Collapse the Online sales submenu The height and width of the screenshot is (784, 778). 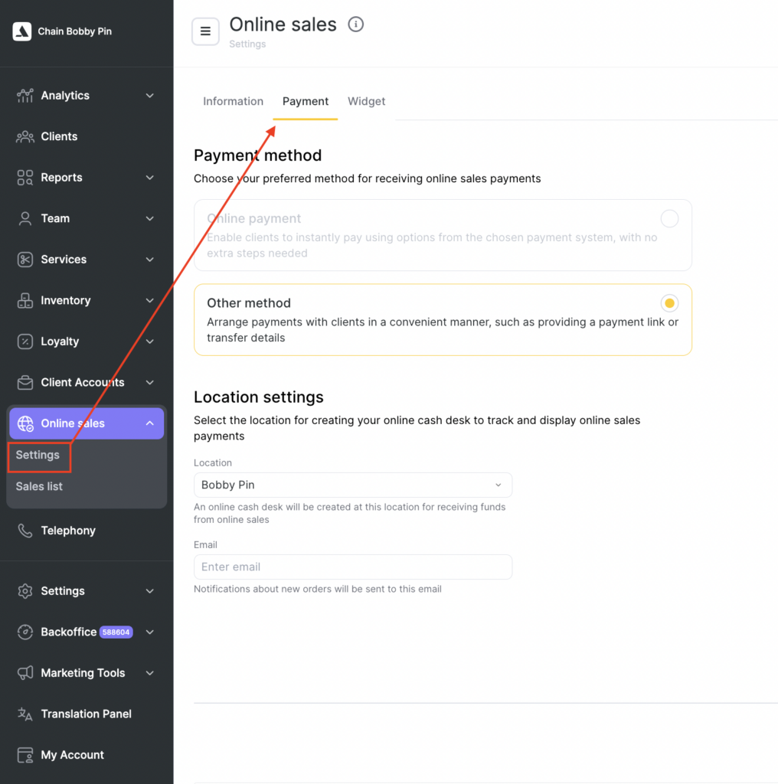tap(150, 423)
